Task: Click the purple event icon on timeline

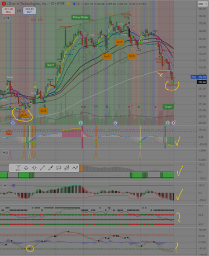Action: click(174, 123)
